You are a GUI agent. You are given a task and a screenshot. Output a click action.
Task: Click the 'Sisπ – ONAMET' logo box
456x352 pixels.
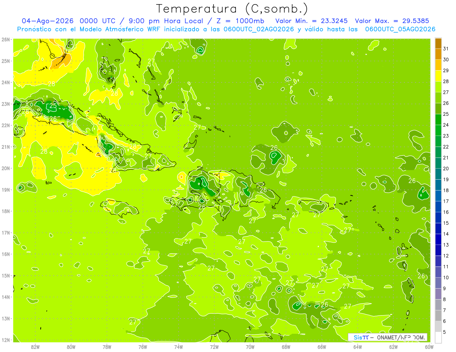click(387, 337)
